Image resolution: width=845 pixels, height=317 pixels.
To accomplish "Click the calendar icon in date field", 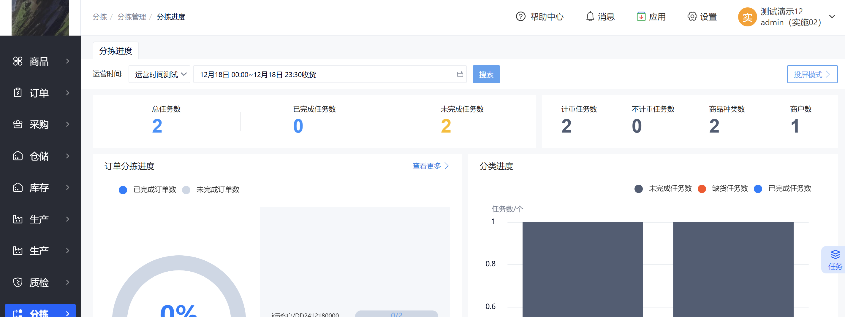I will (460, 74).
